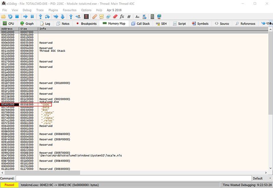Viewport: 273px width, 188px height.
Task: Select the Thread 40C Stack row
Action: point(134,51)
